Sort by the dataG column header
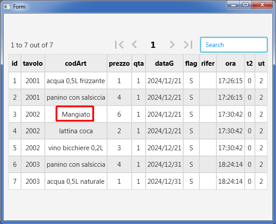 164,63
